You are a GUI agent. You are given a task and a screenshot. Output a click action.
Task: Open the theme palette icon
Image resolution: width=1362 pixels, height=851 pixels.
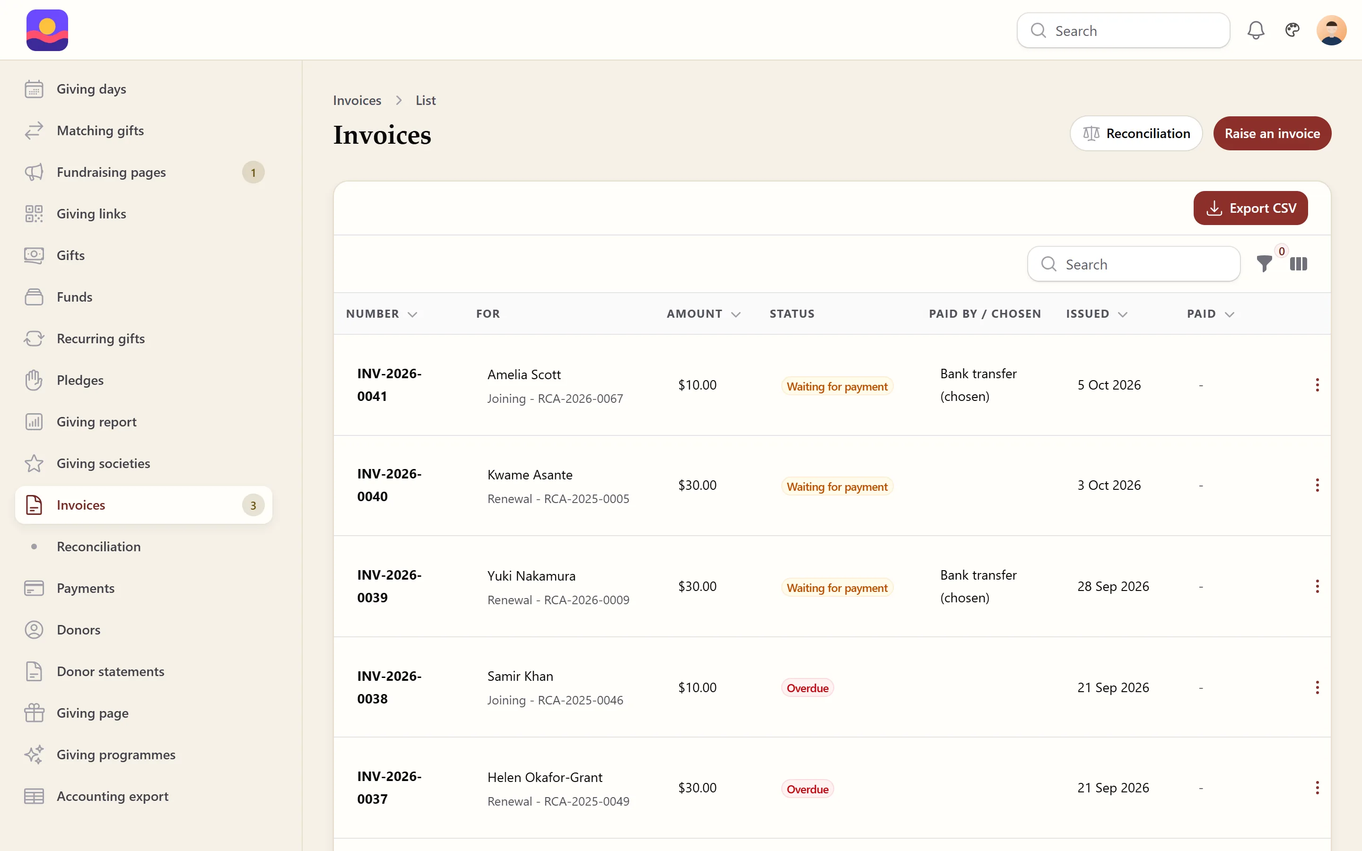[1292, 30]
